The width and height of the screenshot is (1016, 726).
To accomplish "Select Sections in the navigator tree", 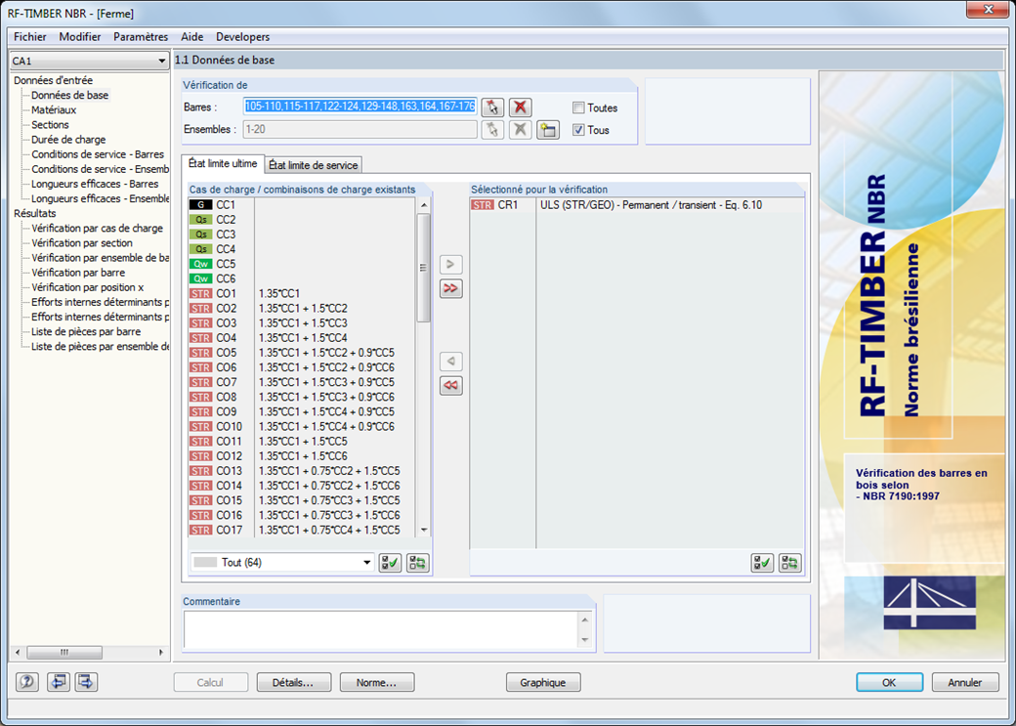I will (x=50, y=125).
